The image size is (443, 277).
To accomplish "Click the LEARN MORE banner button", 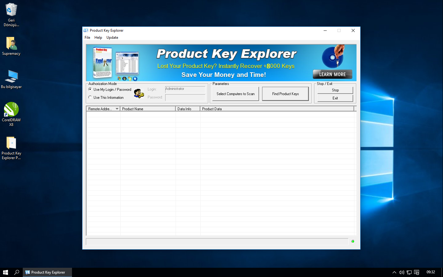I will [x=333, y=74].
